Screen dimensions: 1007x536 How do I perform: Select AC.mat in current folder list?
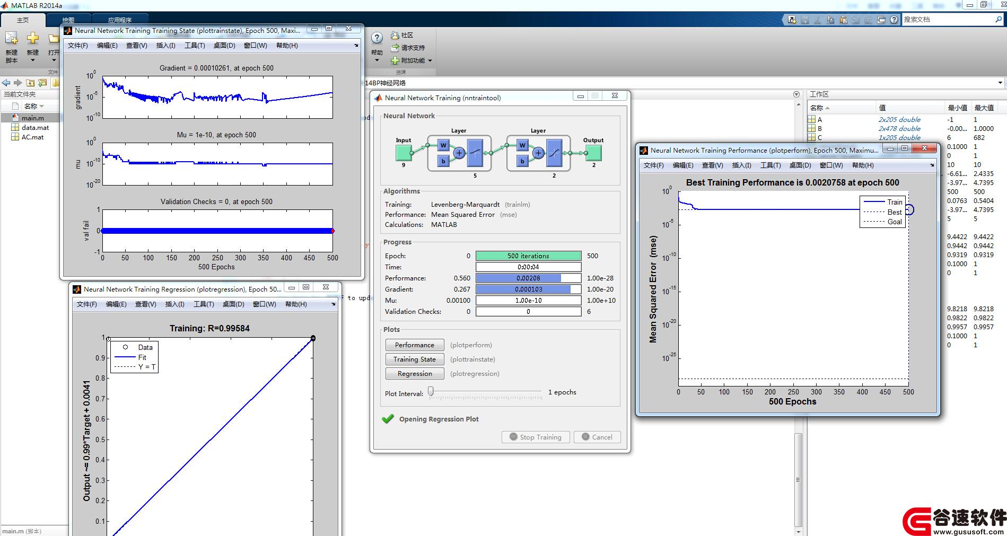[x=33, y=137]
